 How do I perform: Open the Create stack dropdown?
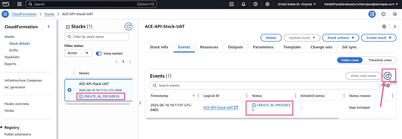coord(379,38)
